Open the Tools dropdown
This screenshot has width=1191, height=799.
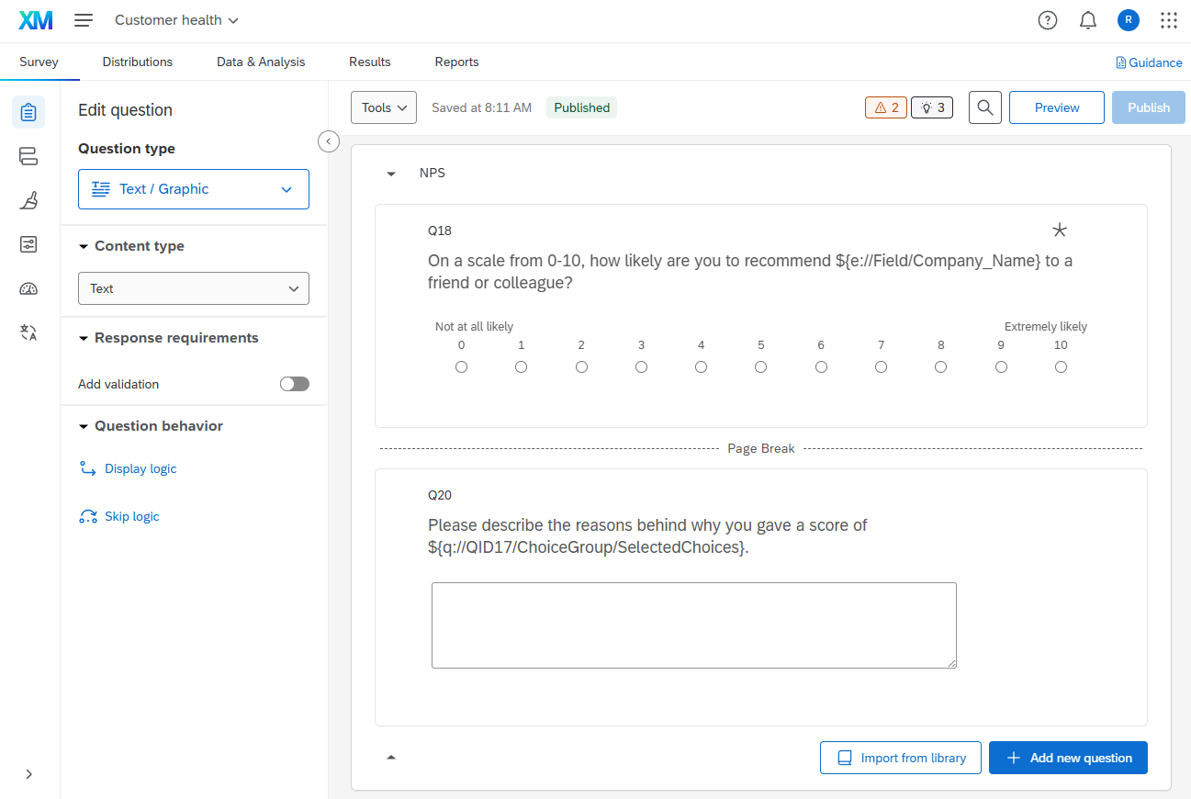point(384,107)
